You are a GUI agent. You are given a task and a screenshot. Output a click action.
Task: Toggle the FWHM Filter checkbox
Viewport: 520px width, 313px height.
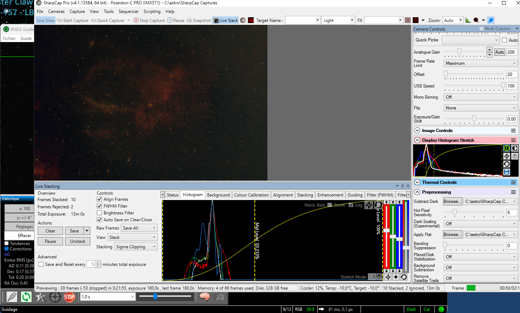[x=99, y=206]
